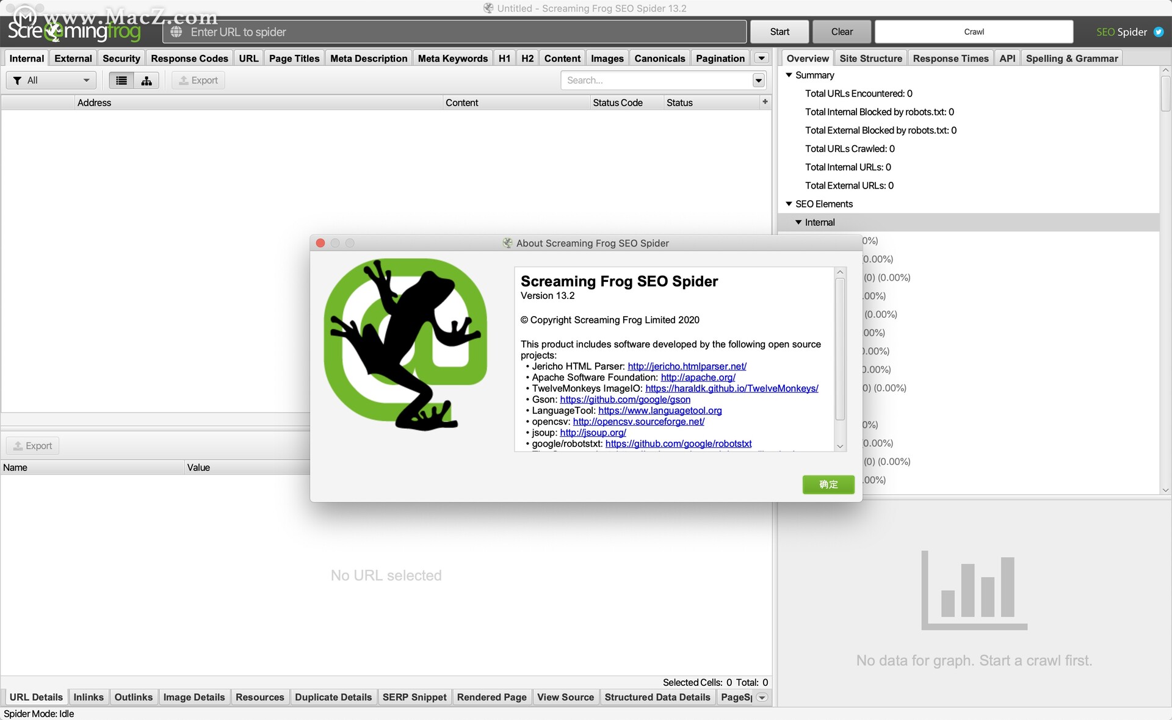Click the Clear button
Screen dimensions: 1172x720
coord(842,32)
